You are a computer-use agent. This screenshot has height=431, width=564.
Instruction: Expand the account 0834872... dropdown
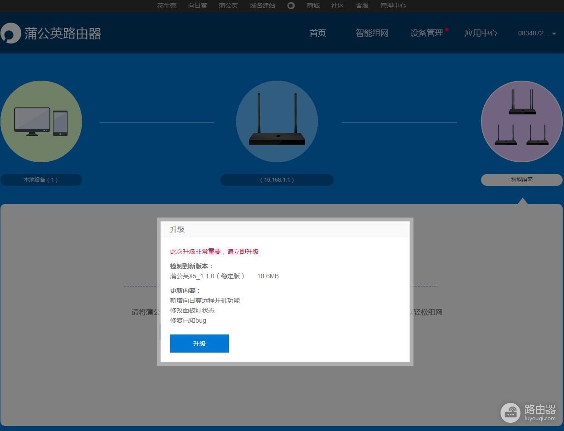coord(537,33)
